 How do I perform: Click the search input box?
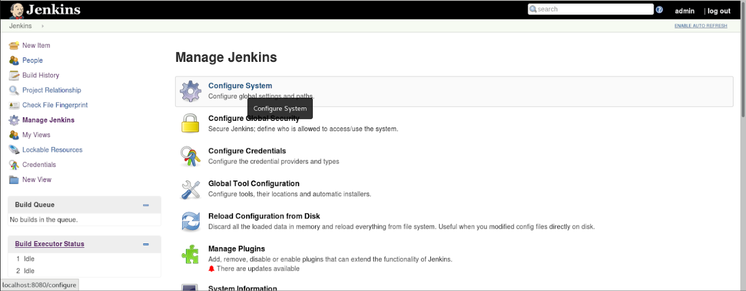pyautogui.click(x=591, y=9)
